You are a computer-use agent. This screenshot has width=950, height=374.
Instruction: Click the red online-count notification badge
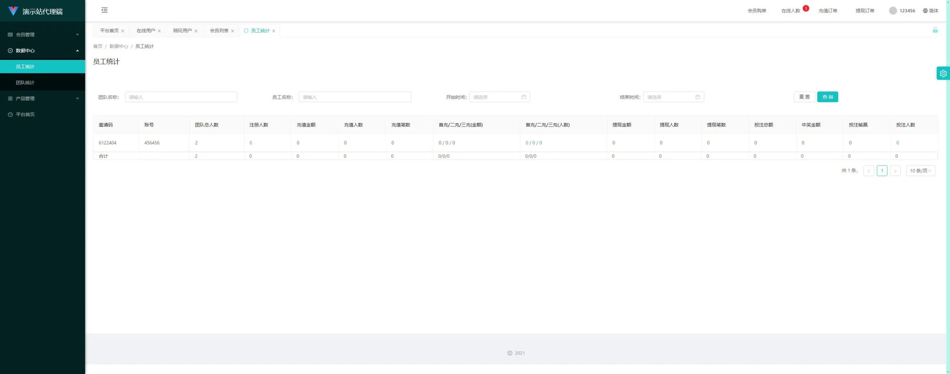806,8
